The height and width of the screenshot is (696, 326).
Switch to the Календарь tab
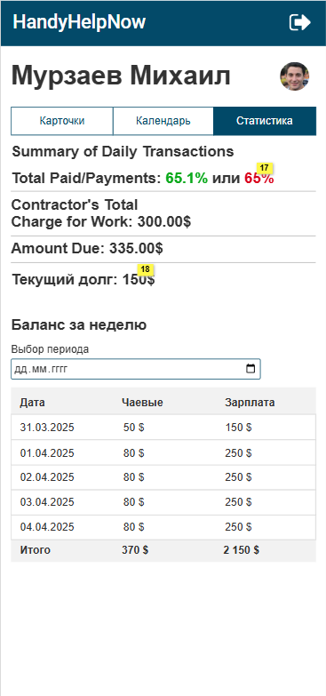(163, 121)
